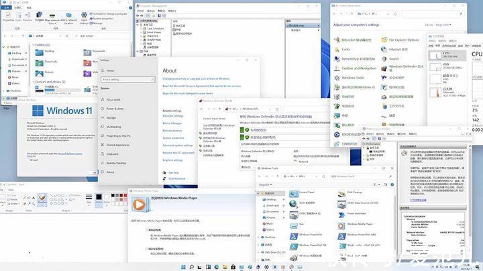Screen dimensions: 483x271
Task: Expand Task Scheduler node in Computer Management
Action: (141, 29)
